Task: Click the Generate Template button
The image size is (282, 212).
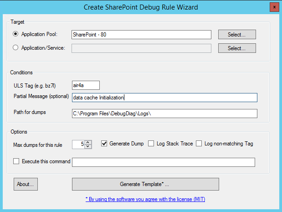Action: [145, 184]
